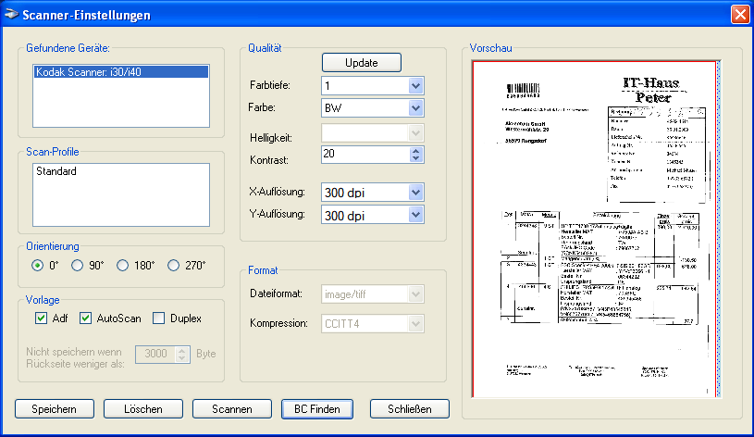
Task: Increase Kontrast with up arrow
Action: pos(416,150)
